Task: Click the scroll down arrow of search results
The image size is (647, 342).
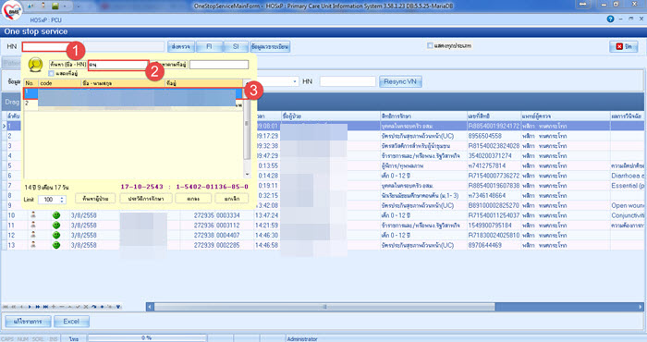Action: pos(247,175)
